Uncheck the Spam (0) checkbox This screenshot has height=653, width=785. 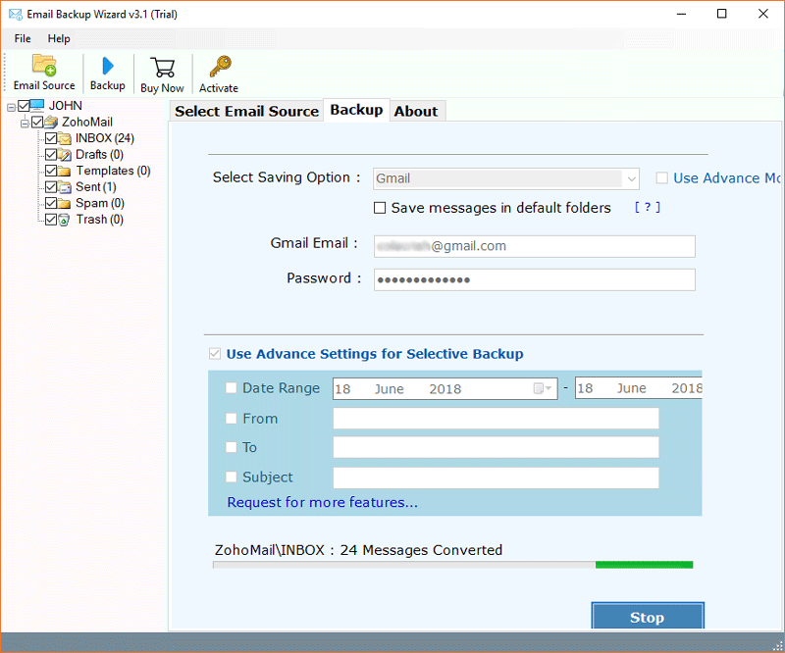click(x=51, y=203)
